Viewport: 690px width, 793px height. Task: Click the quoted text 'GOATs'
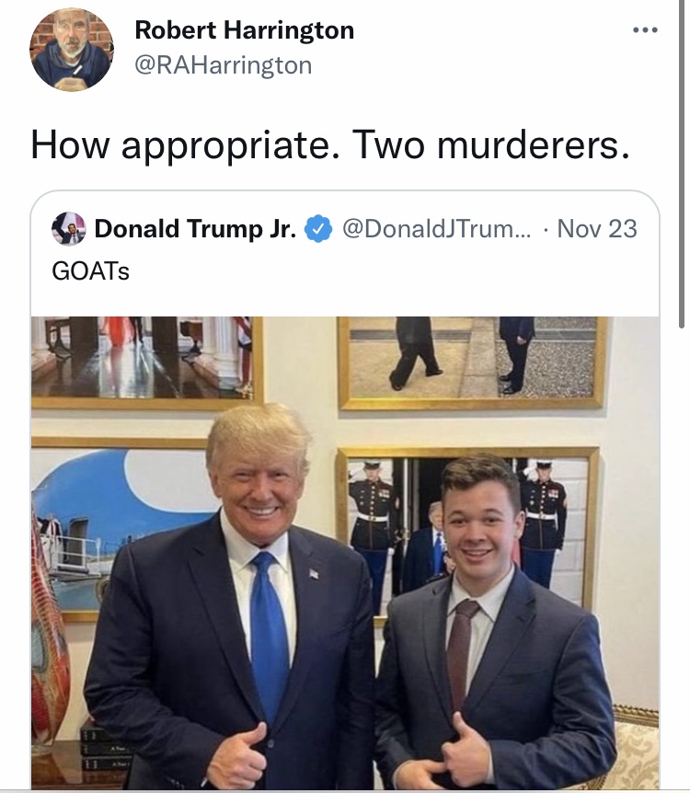[x=90, y=271]
